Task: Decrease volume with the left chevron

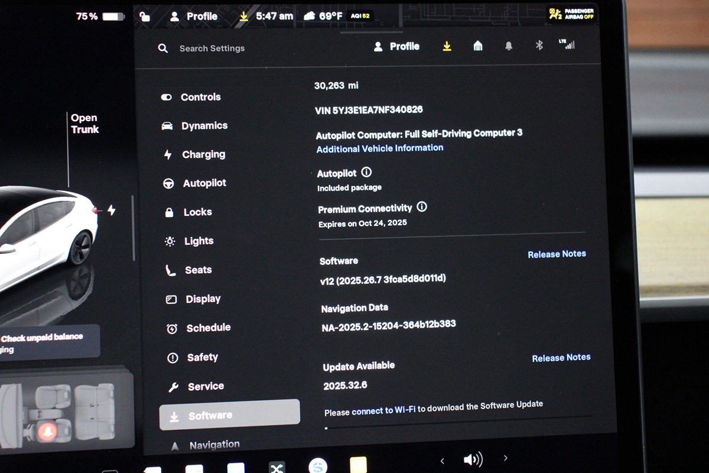Action: [x=442, y=460]
